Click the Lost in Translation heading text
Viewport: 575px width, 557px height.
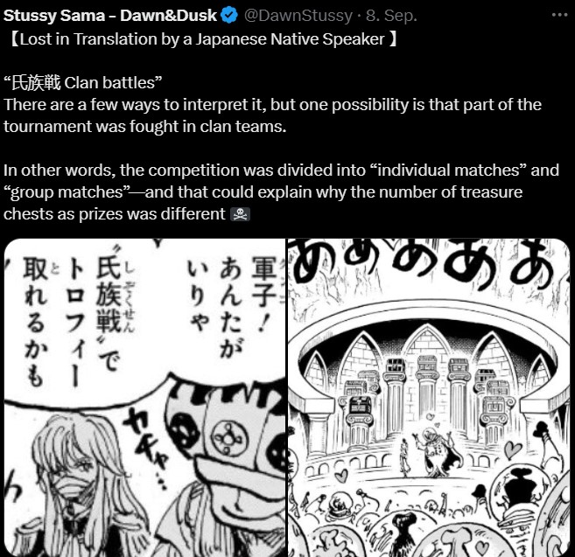tap(202, 39)
